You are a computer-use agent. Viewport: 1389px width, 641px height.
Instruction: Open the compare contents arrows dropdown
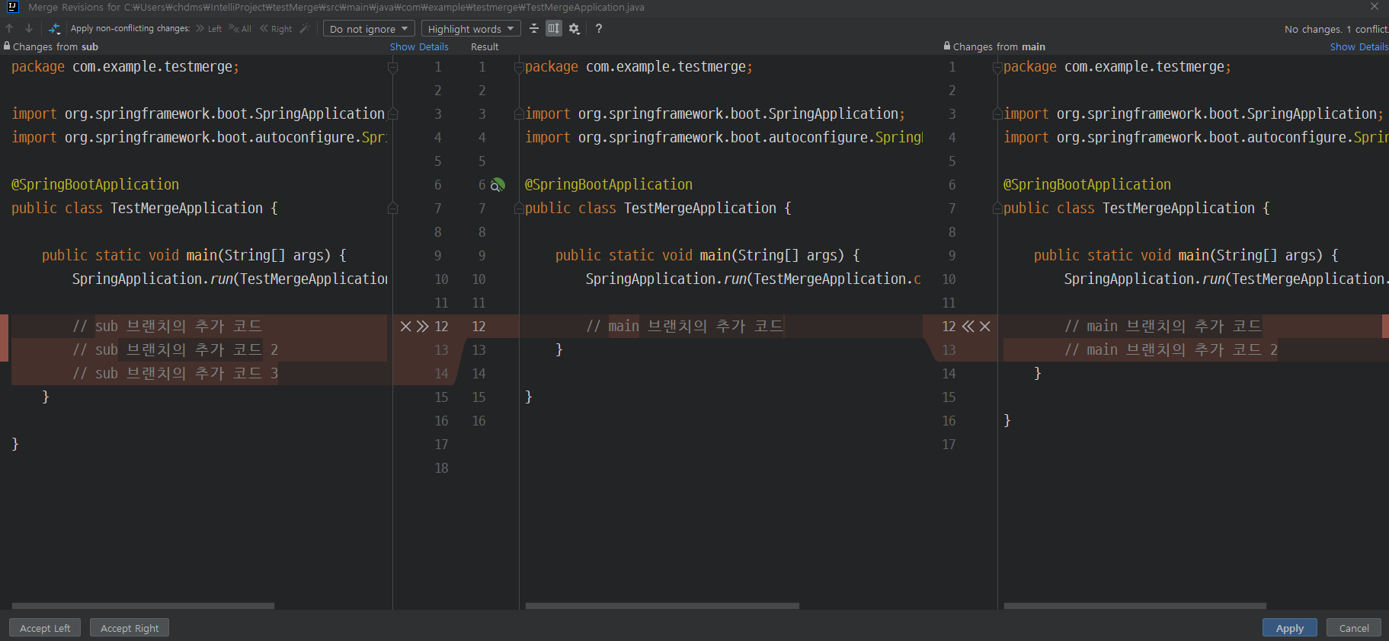(54, 29)
